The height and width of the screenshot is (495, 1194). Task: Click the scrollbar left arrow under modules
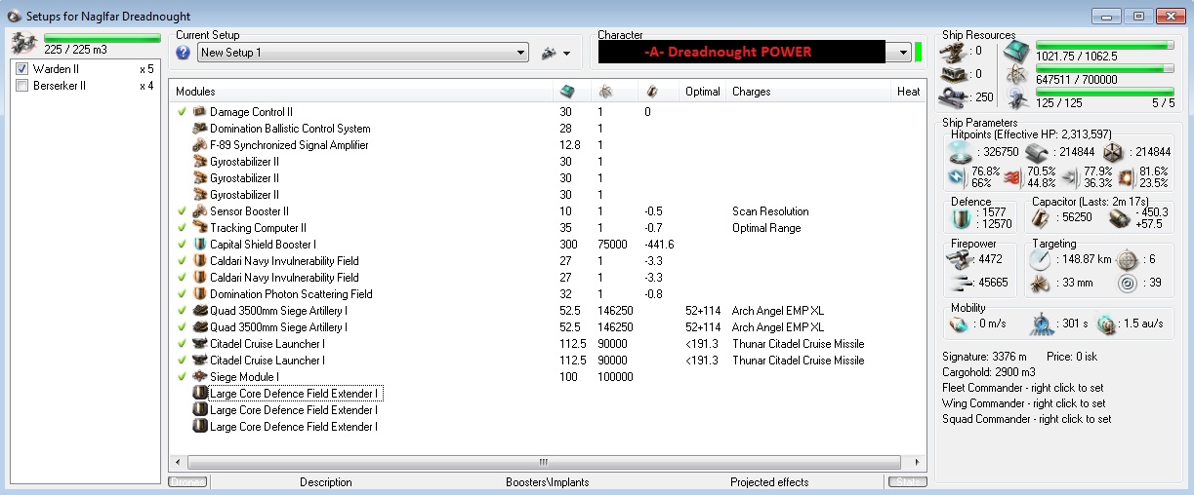[x=178, y=462]
